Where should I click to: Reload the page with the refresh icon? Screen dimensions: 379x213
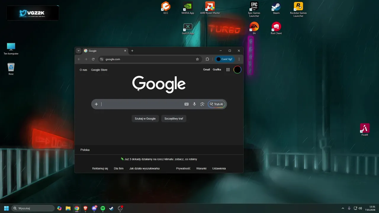93,59
